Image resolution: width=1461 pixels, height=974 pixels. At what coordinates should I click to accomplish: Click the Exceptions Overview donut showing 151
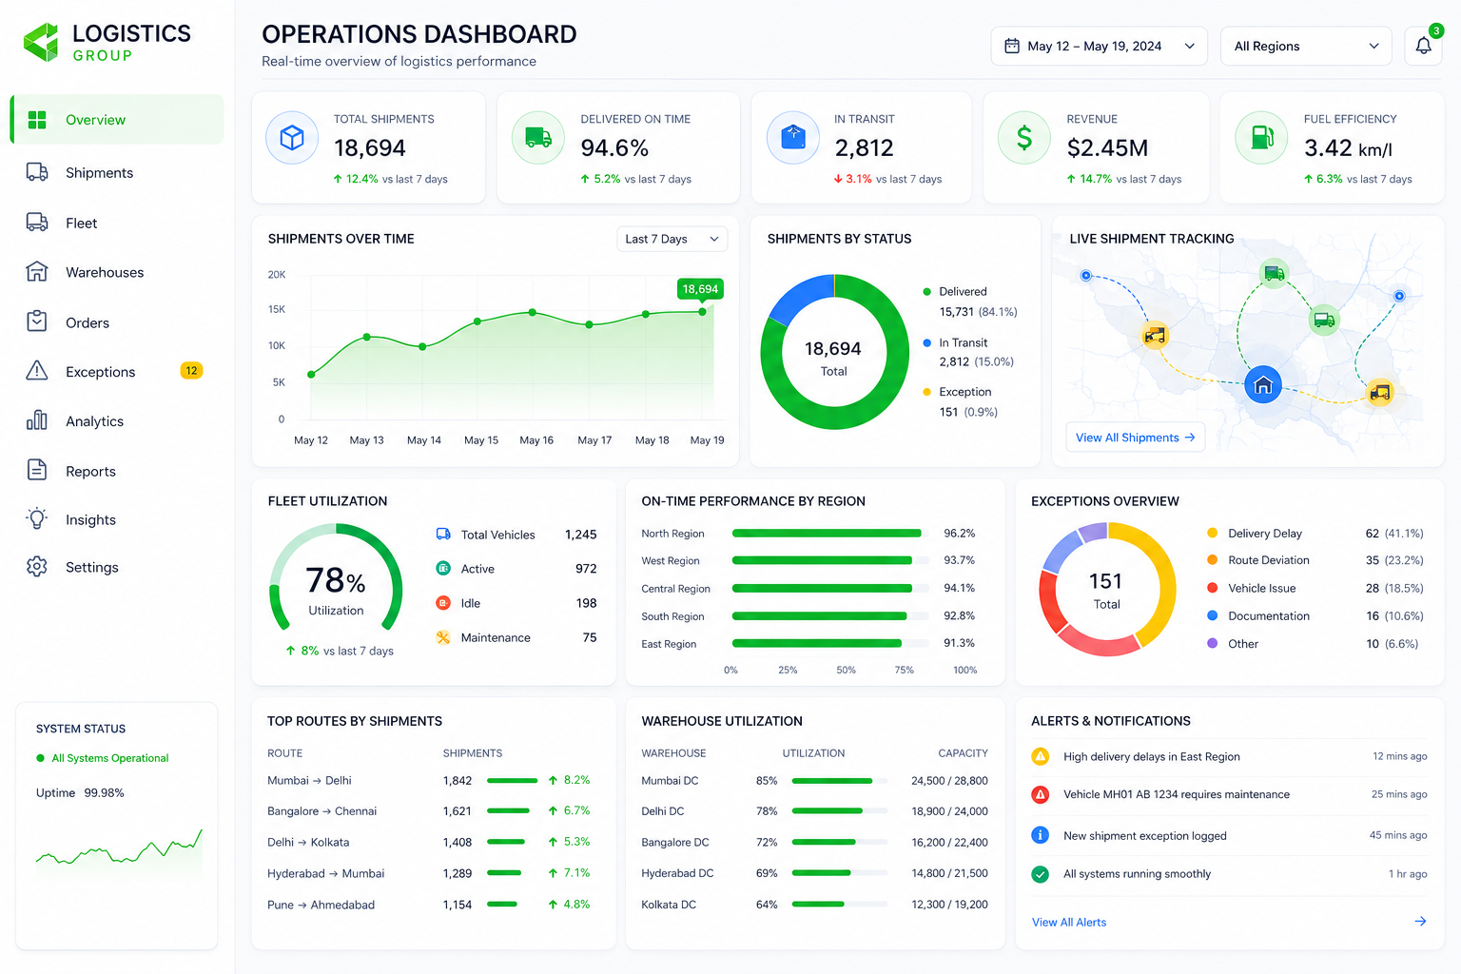point(1106,590)
